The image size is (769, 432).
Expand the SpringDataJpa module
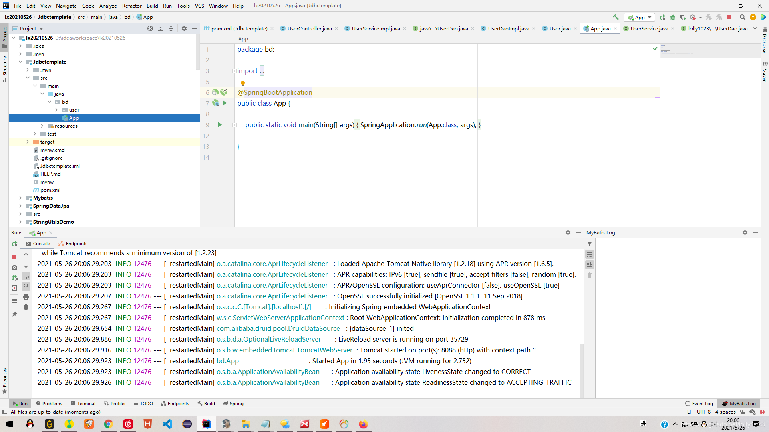point(20,206)
